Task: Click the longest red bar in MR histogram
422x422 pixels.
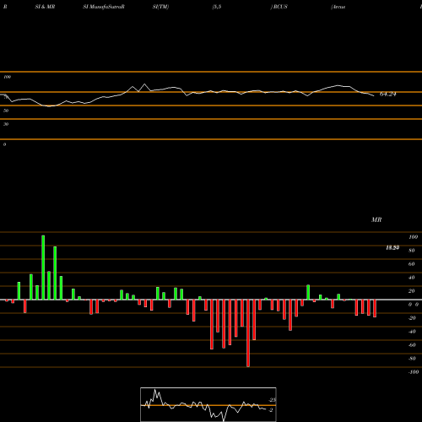Action: coord(248,333)
